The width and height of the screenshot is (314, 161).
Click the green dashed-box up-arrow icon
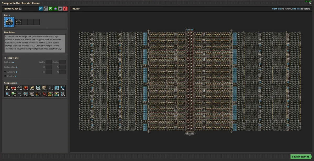(x=51, y=9)
